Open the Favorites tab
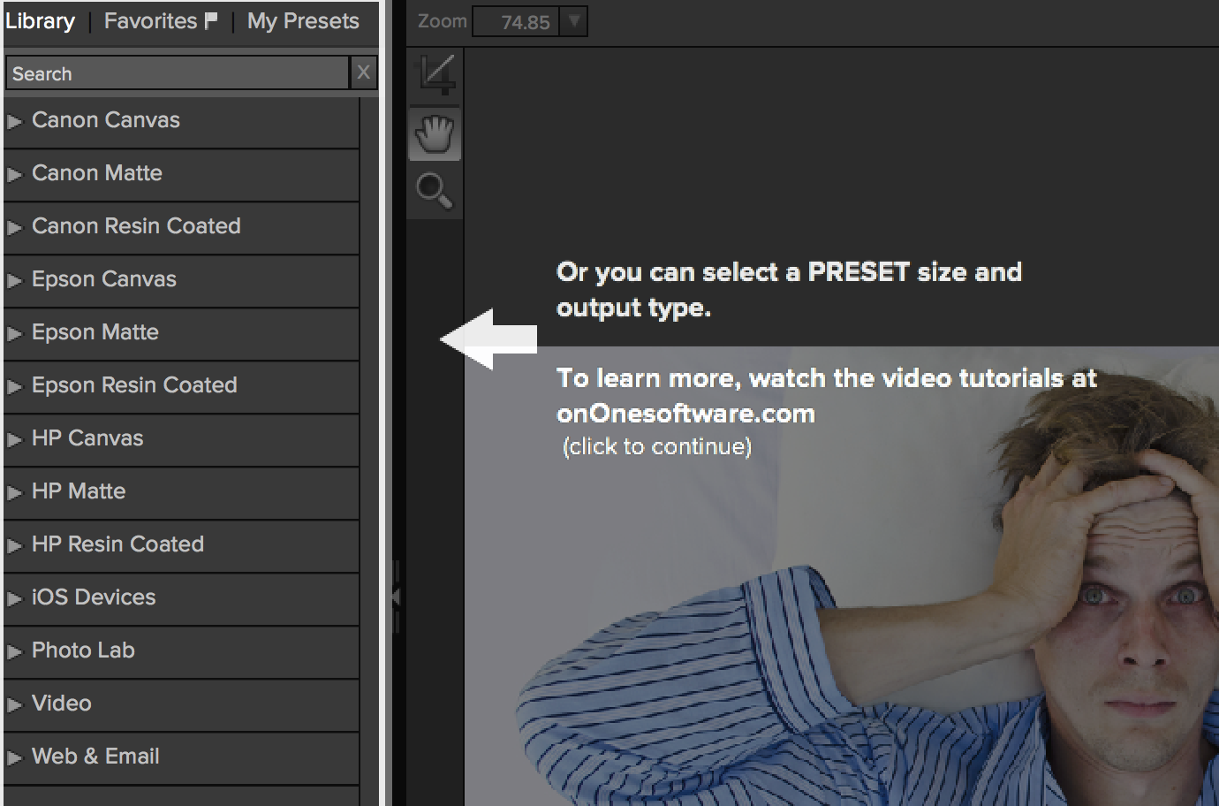This screenshot has width=1219, height=806. coord(150,20)
